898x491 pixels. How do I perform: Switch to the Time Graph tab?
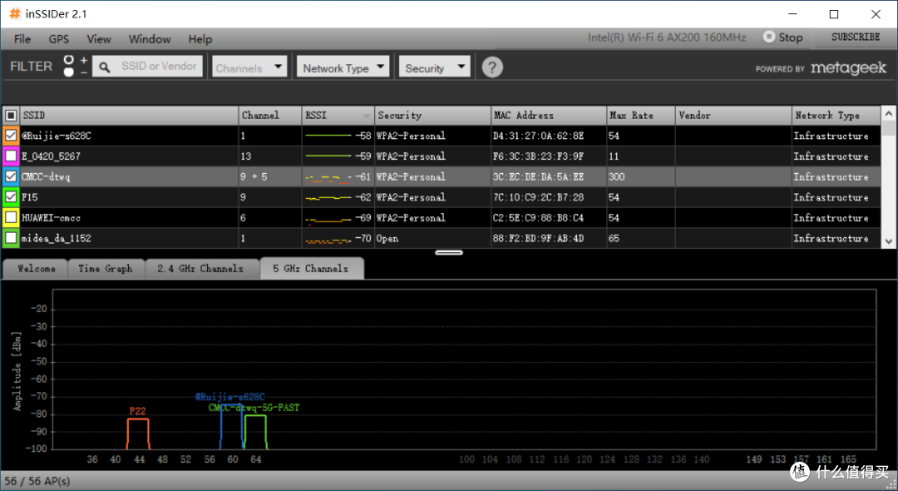(x=106, y=269)
